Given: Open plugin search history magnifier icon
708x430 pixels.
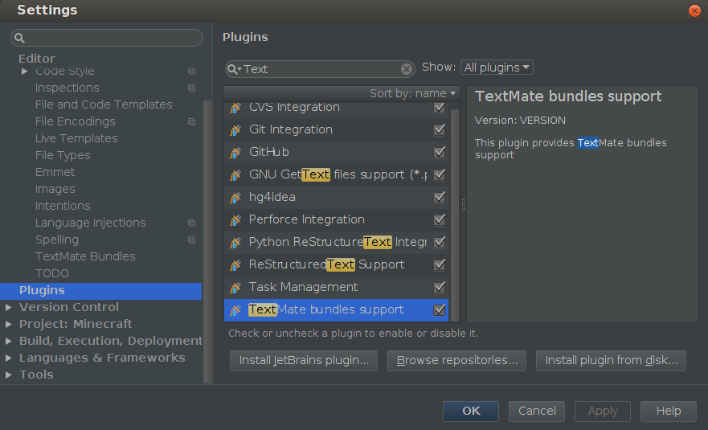Looking at the screenshot, I should coord(234,69).
